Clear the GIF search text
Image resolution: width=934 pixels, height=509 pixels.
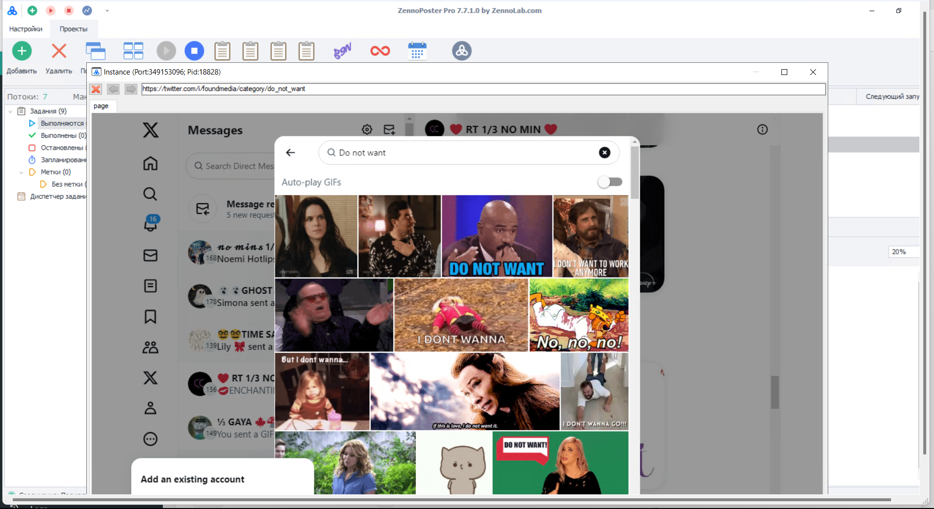(x=604, y=152)
